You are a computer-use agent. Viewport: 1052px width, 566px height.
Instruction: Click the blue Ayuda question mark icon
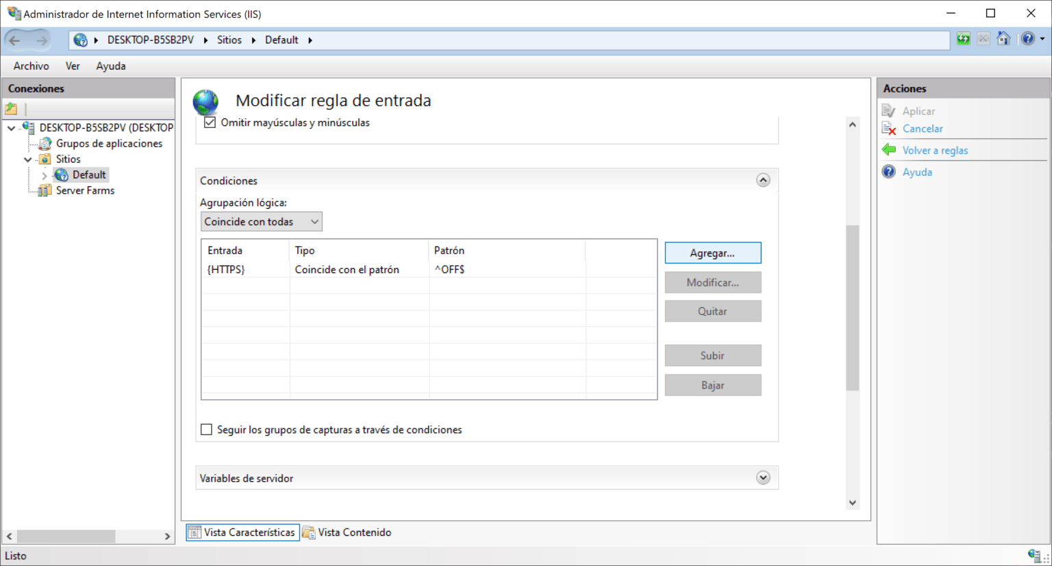coord(889,172)
